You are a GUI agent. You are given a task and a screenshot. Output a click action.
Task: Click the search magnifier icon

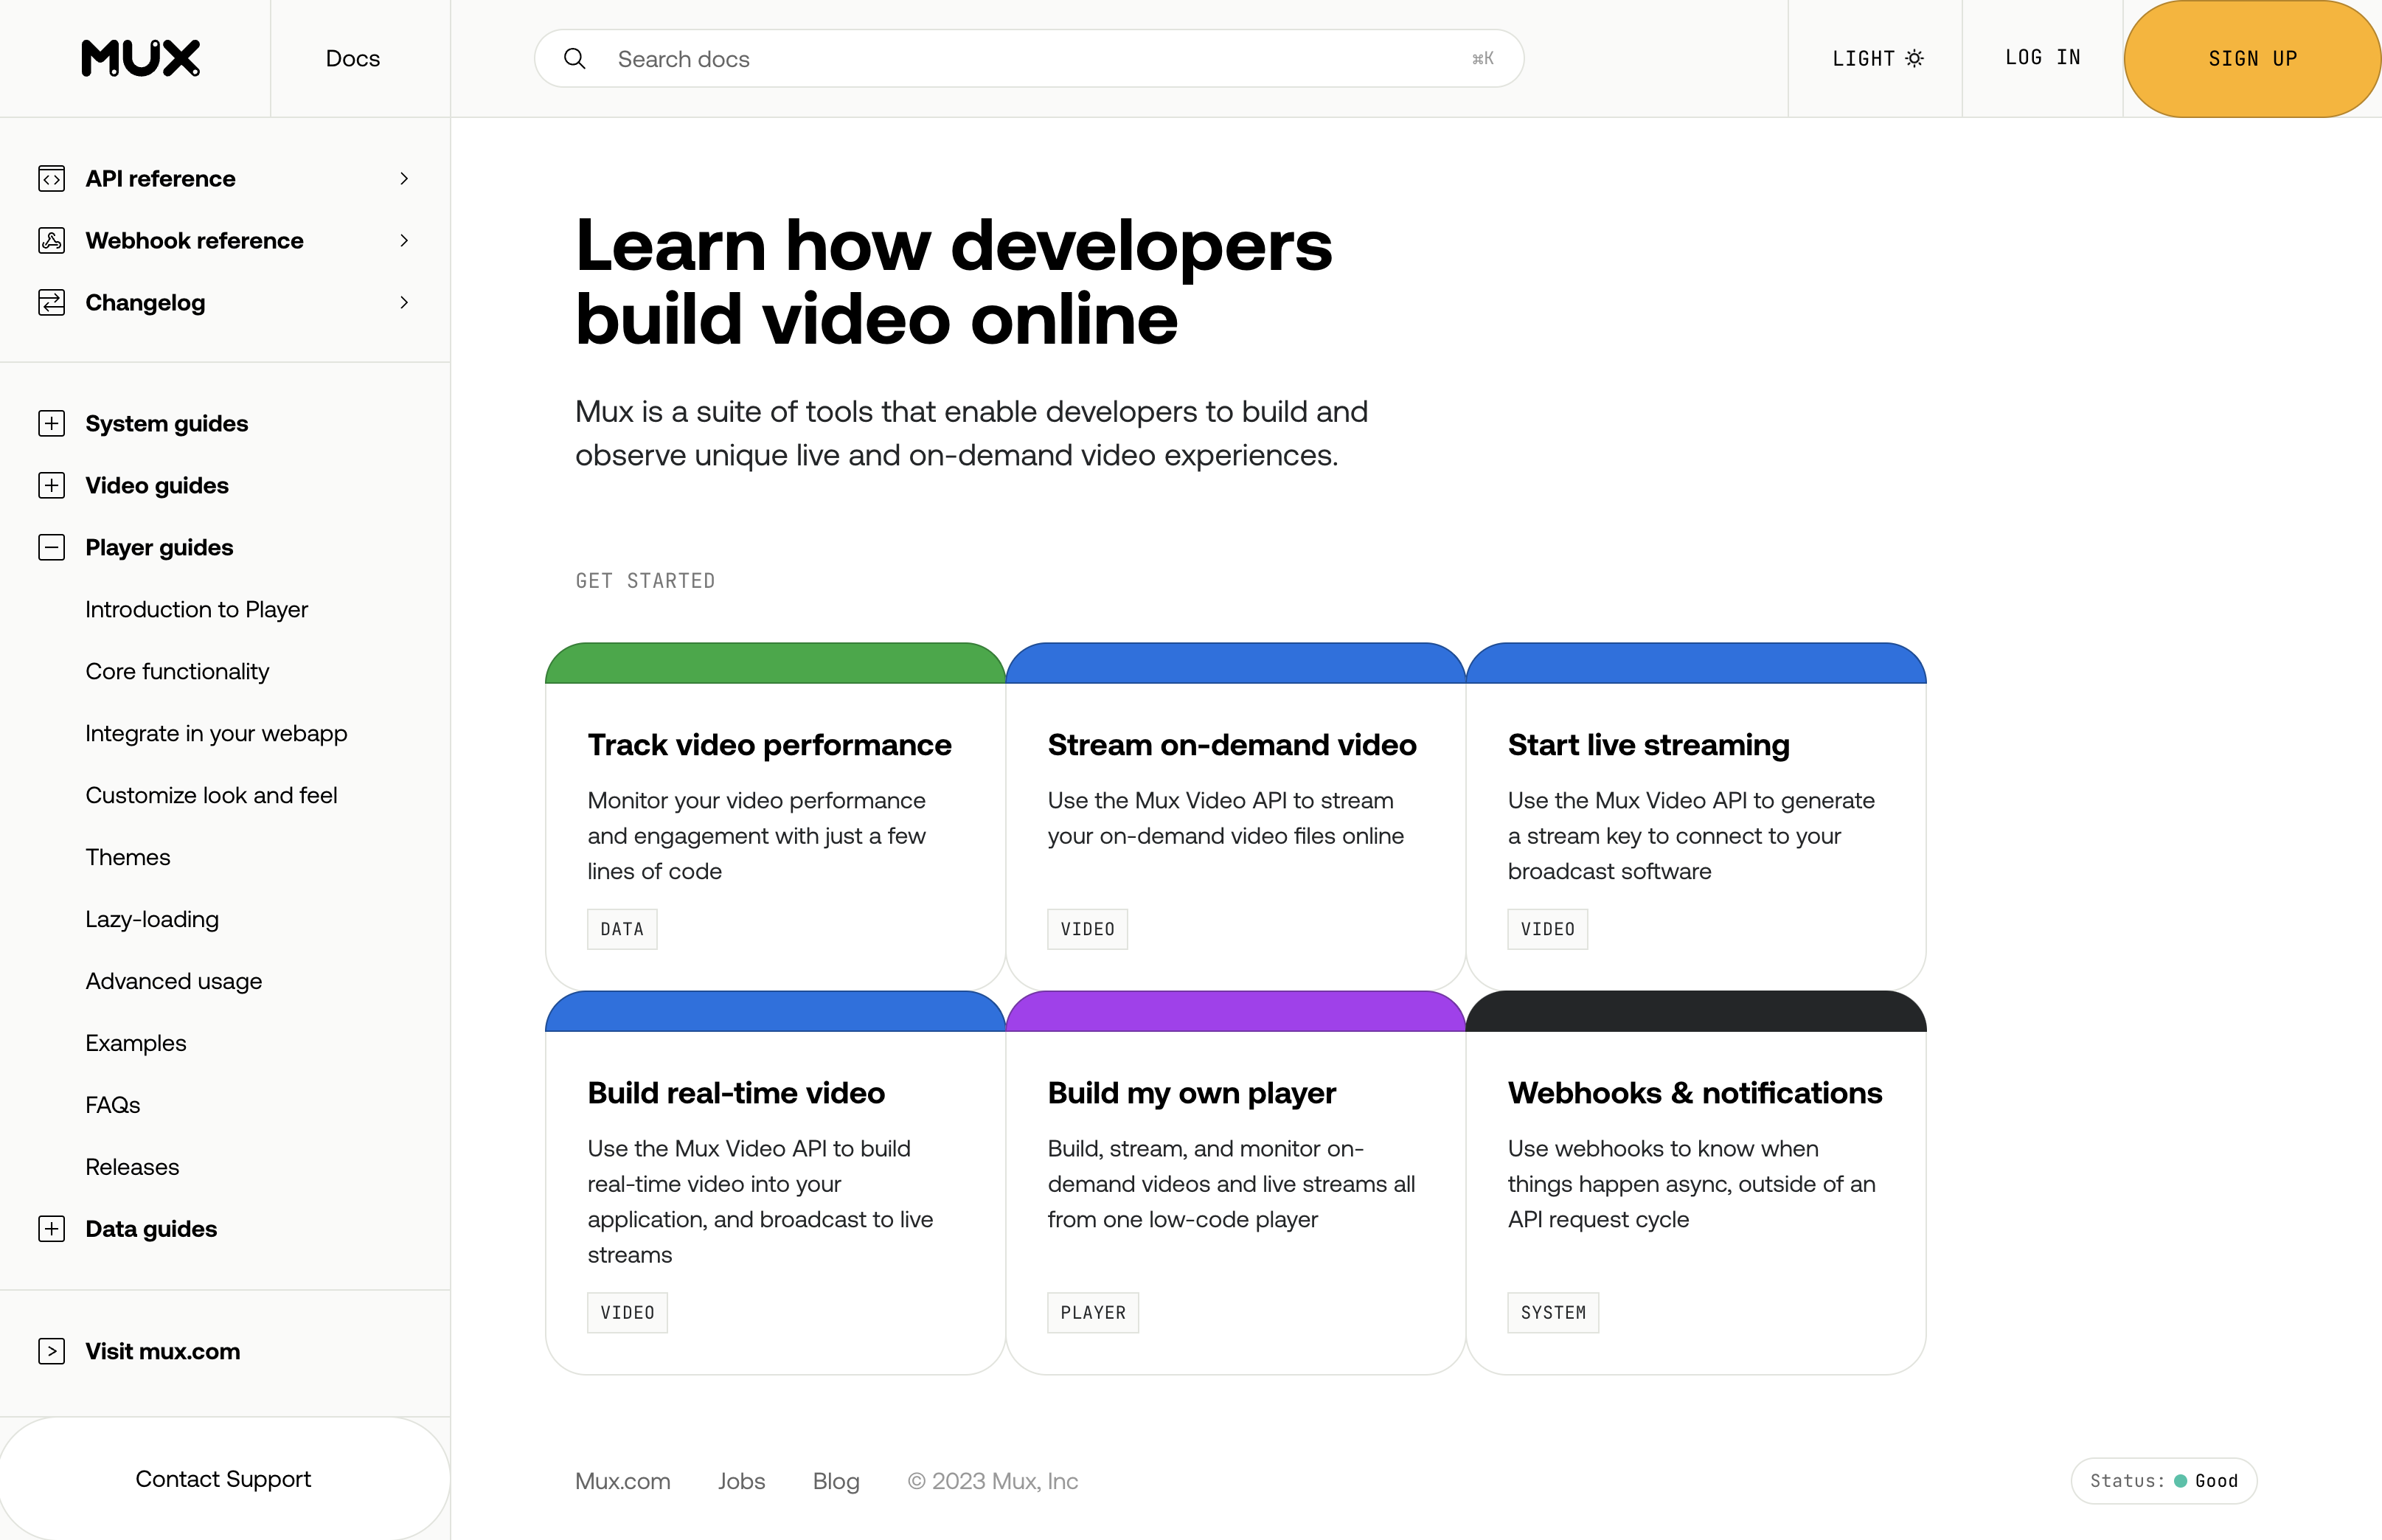tap(574, 58)
